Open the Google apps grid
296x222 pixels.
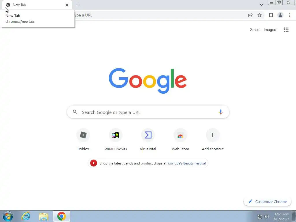286,30
